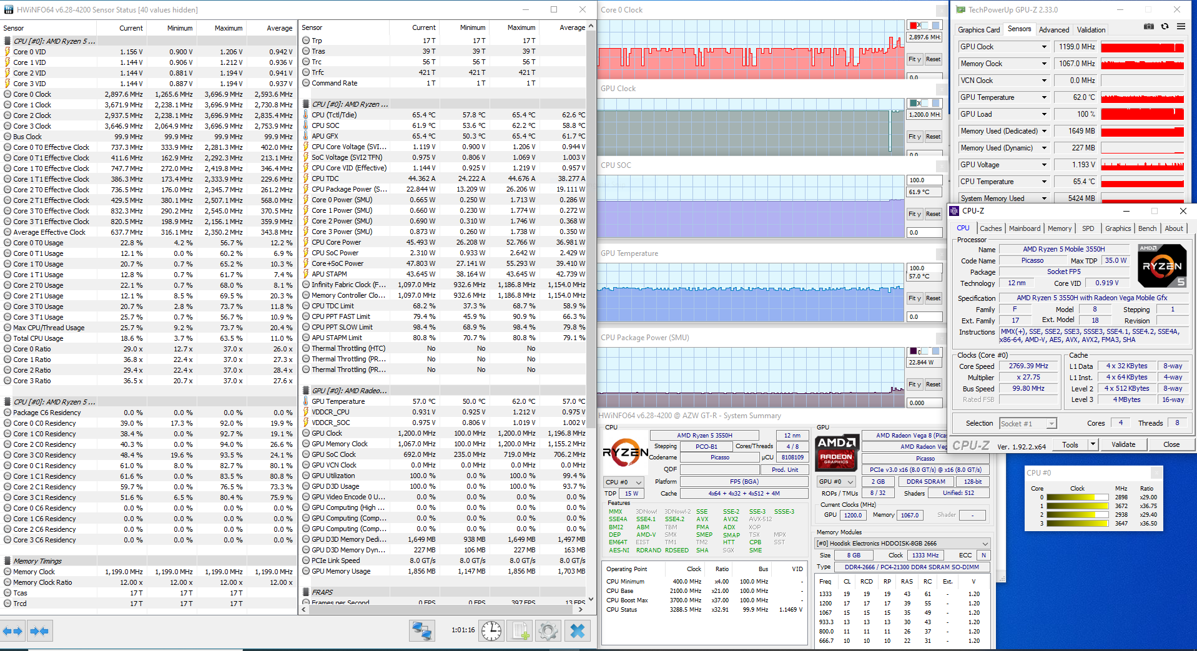Click the GPU-Z refresh icon
Image resolution: width=1197 pixels, height=651 pixels.
click(1165, 27)
